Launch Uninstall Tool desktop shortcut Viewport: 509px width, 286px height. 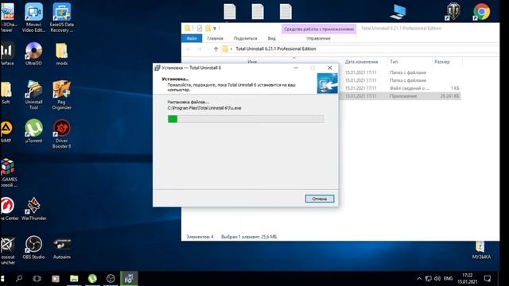tap(33, 95)
